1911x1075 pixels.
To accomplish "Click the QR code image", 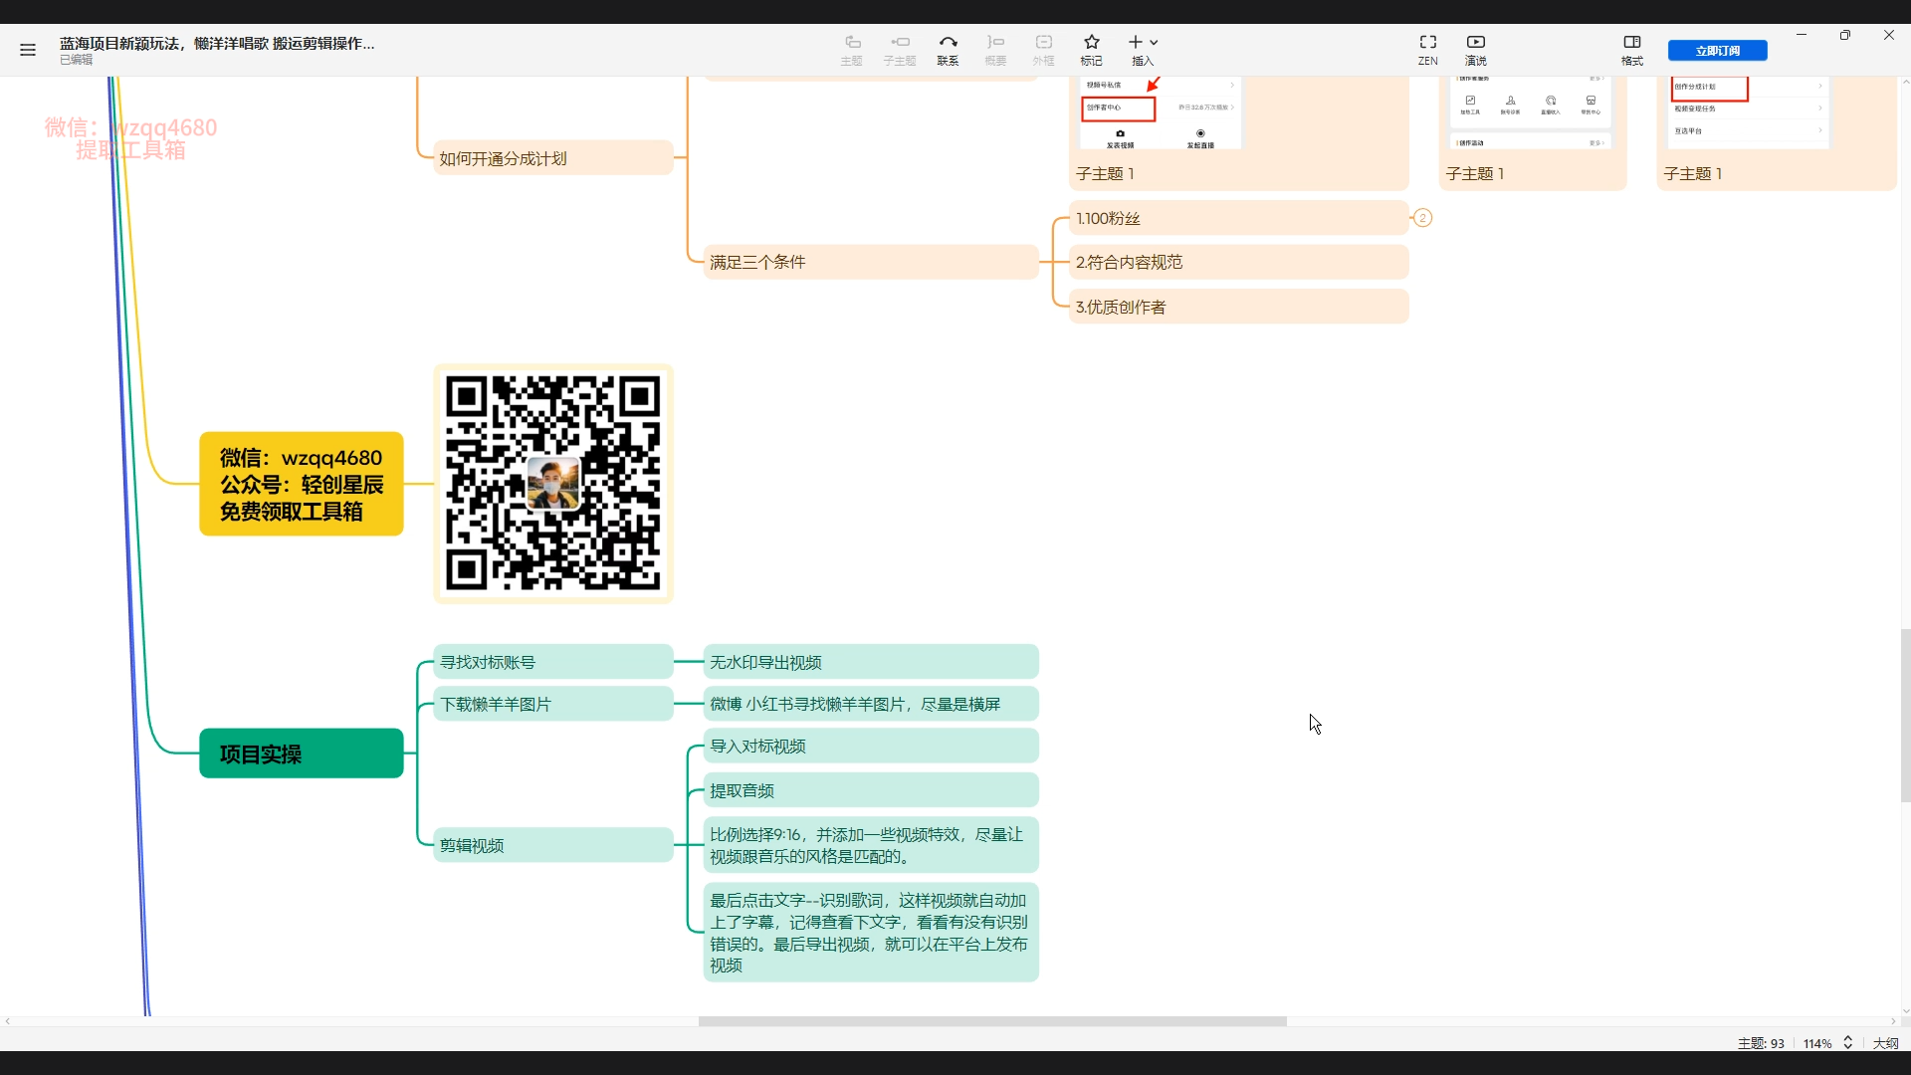I will 553,484.
